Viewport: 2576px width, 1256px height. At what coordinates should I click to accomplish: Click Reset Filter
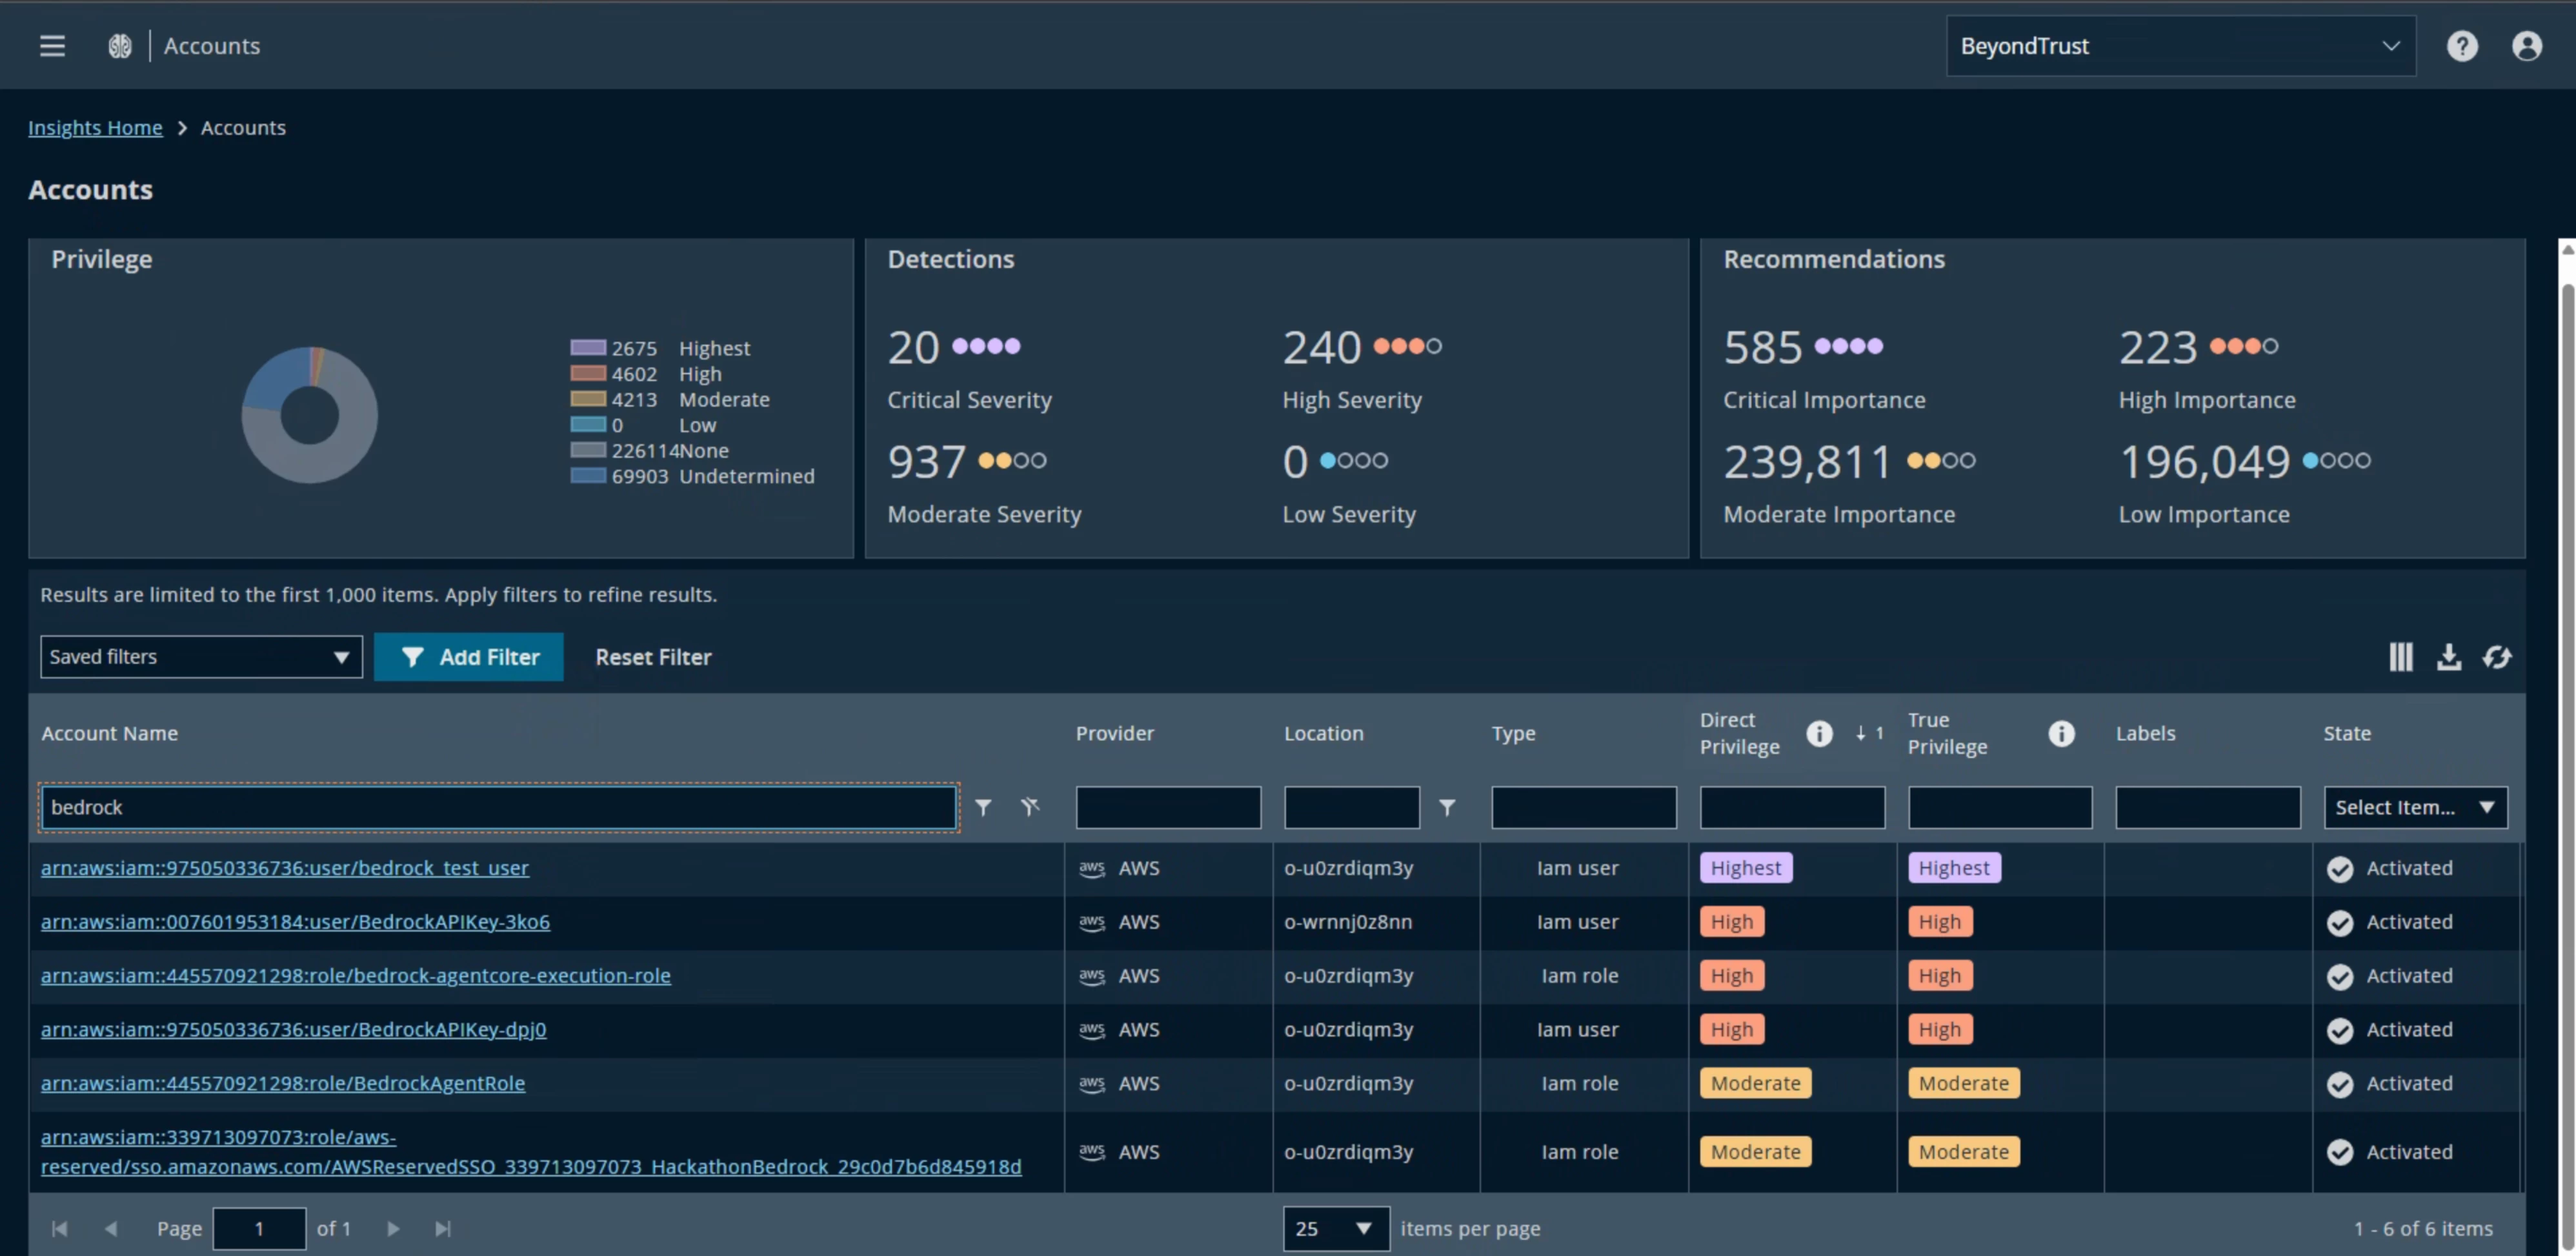(x=653, y=657)
